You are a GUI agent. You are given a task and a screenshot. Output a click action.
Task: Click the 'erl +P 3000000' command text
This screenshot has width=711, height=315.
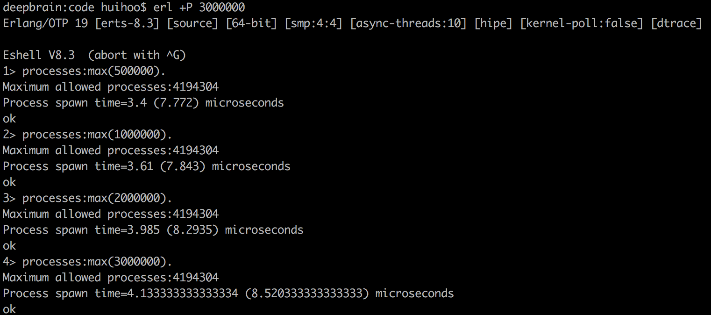(199, 7)
